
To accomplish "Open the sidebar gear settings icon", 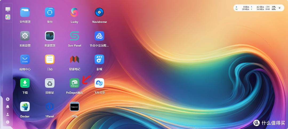I will [8, 122].
